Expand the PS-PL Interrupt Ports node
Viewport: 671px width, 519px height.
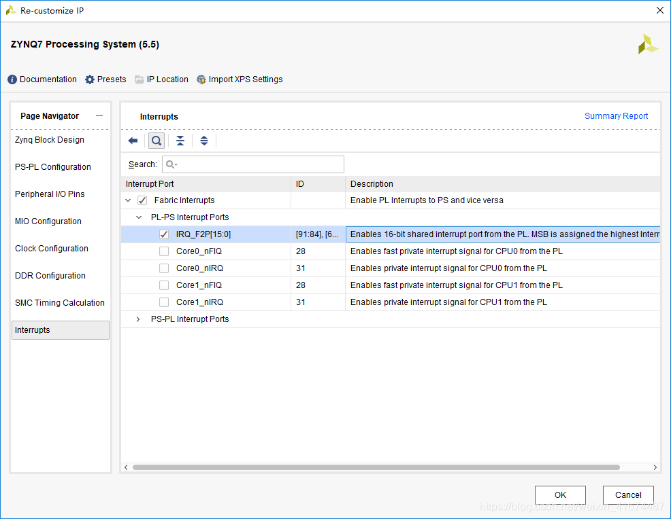pyautogui.click(x=137, y=319)
